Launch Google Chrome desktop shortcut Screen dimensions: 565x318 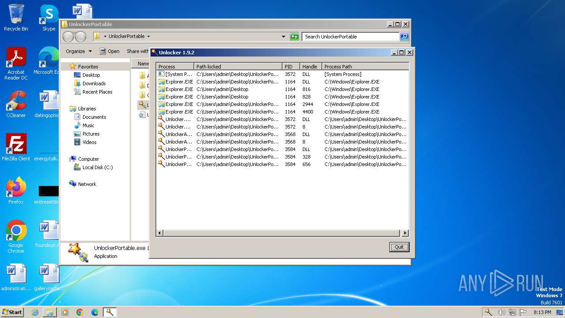coord(16,237)
